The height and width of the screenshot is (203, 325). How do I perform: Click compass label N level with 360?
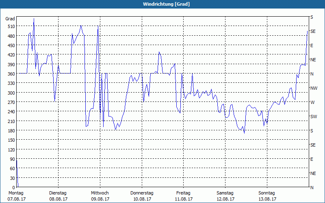point(312,74)
